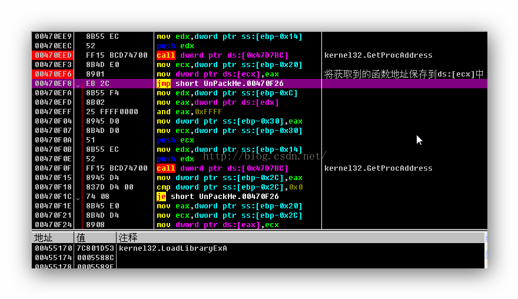The image size is (518, 299).
Task: Select dump address 00455170
Action: pos(53,248)
